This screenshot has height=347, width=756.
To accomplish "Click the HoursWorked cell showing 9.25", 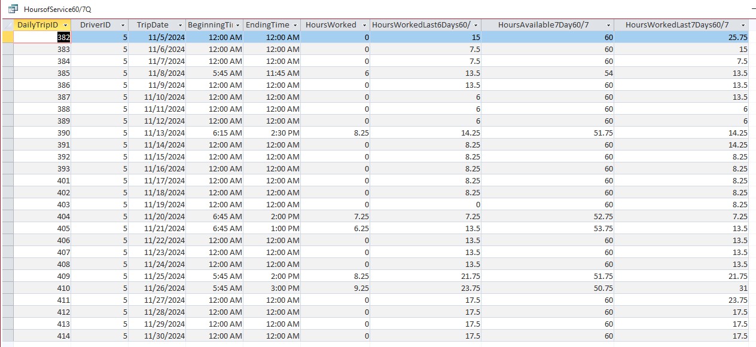I will (x=336, y=288).
